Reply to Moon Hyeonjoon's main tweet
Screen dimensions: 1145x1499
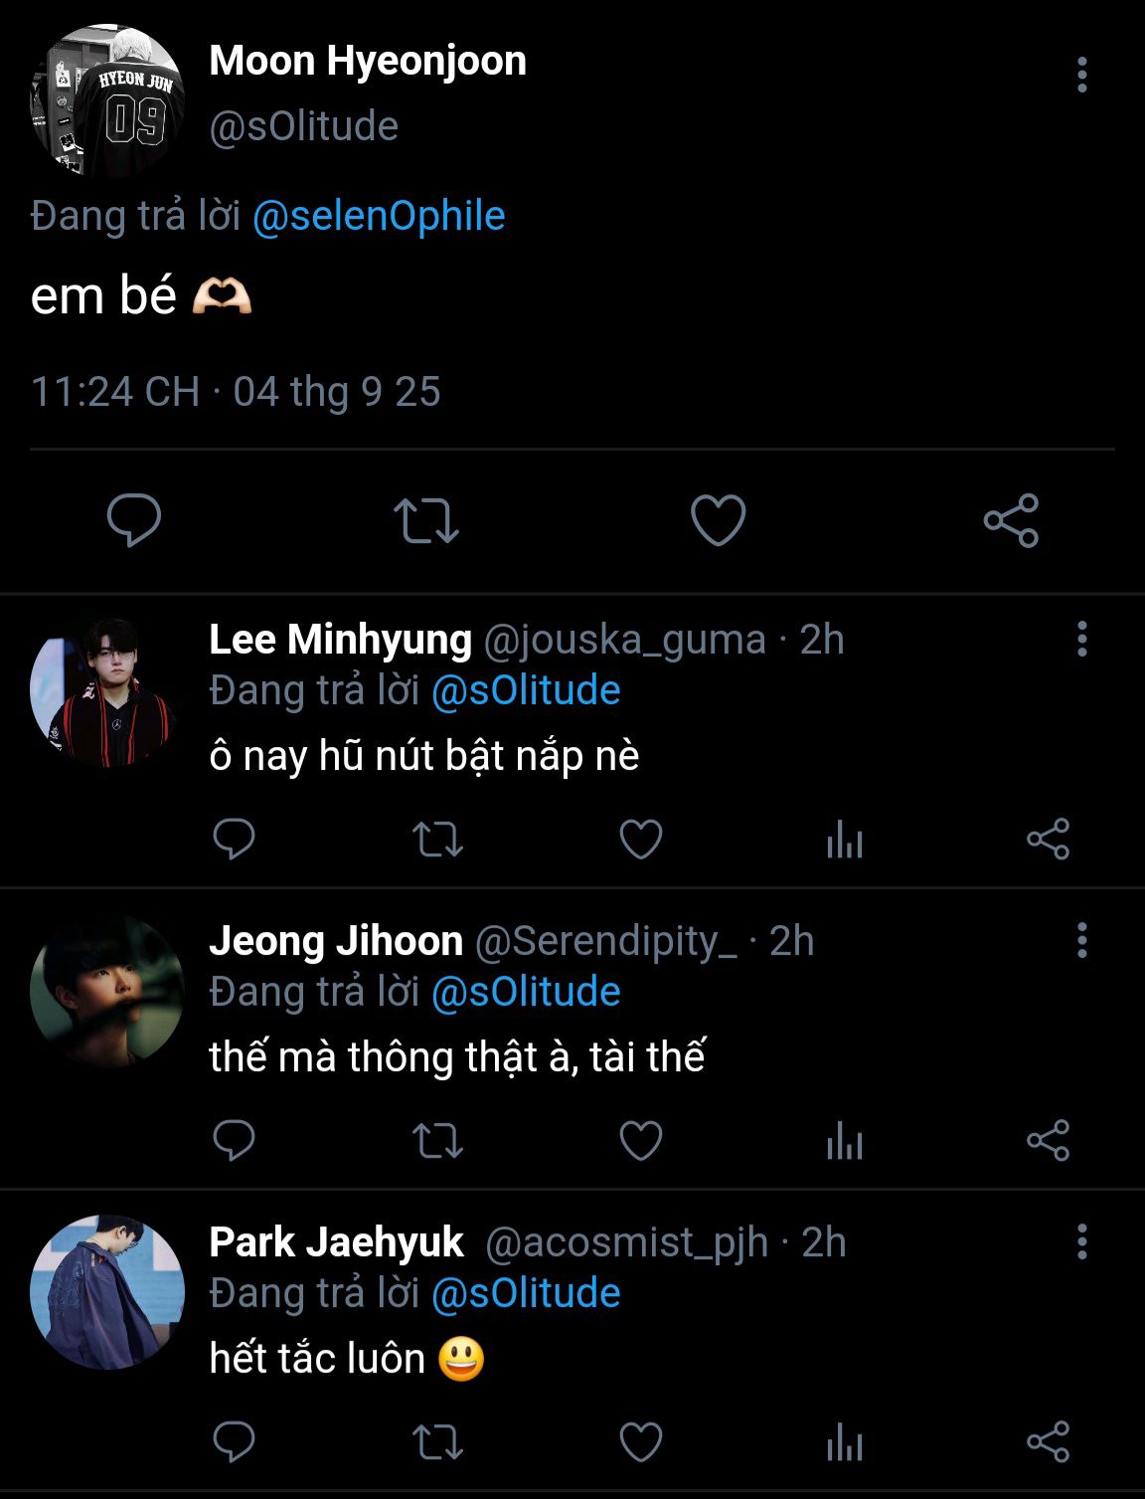coord(134,519)
